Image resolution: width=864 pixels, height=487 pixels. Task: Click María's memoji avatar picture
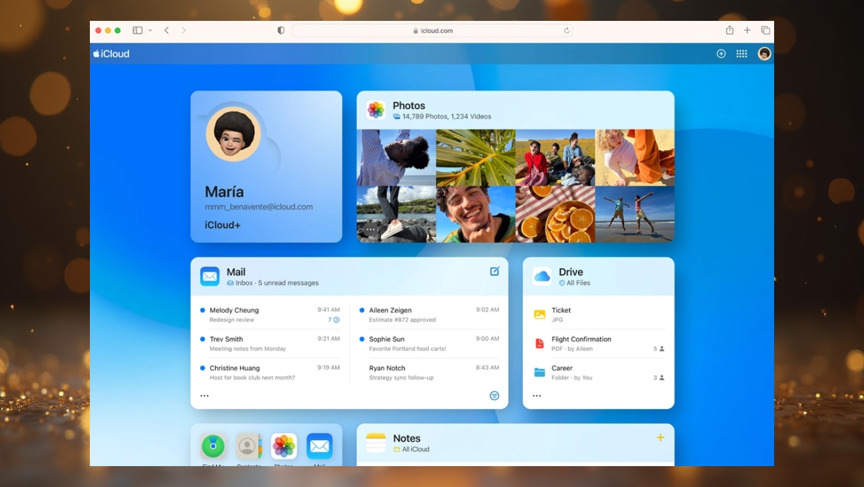tap(233, 134)
